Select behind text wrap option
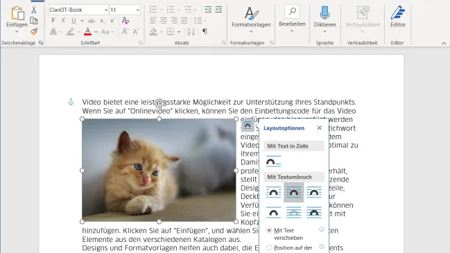 click(294, 213)
